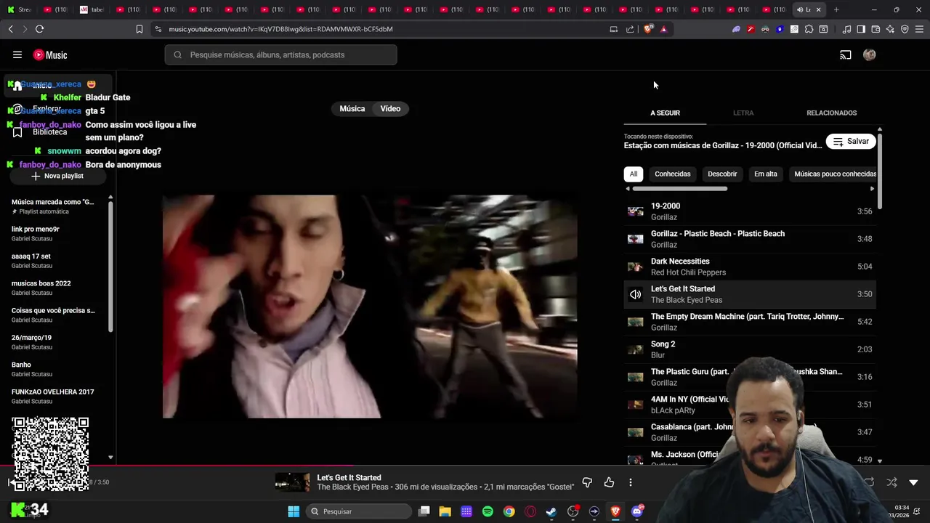930x523 pixels.
Task: Play 19-2000 by Gorillaz from queue
Action: click(750, 211)
